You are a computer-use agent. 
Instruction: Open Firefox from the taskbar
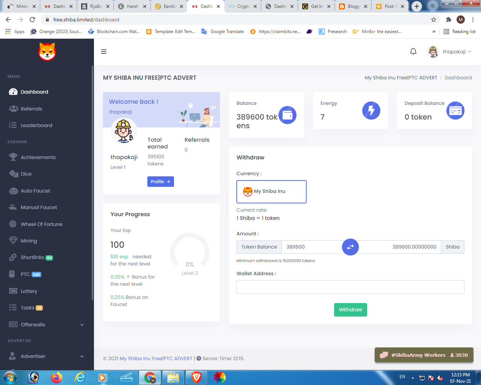click(x=57, y=377)
